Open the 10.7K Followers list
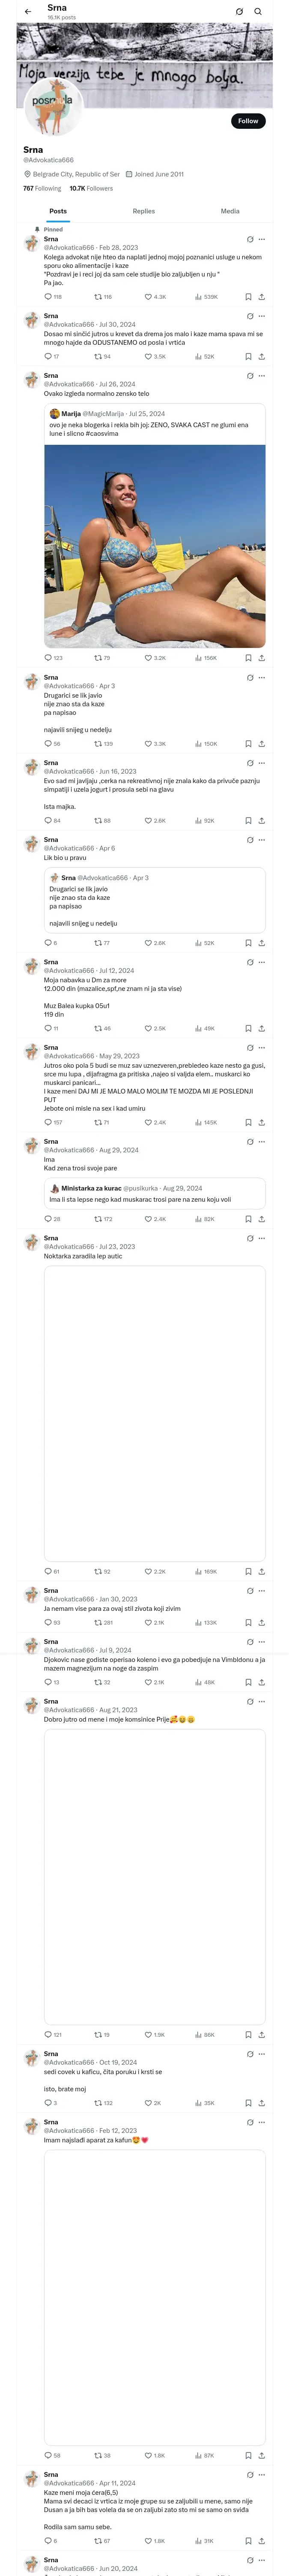 pyautogui.click(x=91, y=188)
